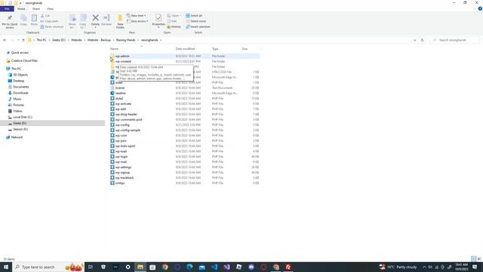Image resolution: width=483 pixels, height=272 pixels.
Task: Sort by the Size column header
Action: (x=245, y=48)
